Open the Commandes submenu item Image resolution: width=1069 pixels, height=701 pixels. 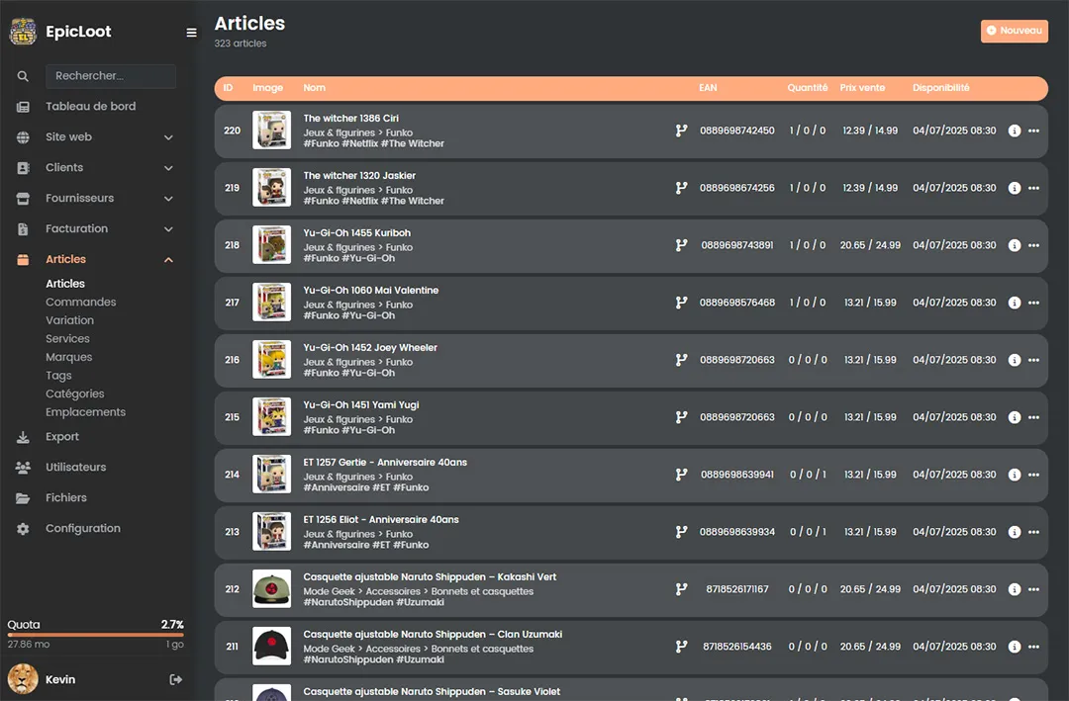80,302
